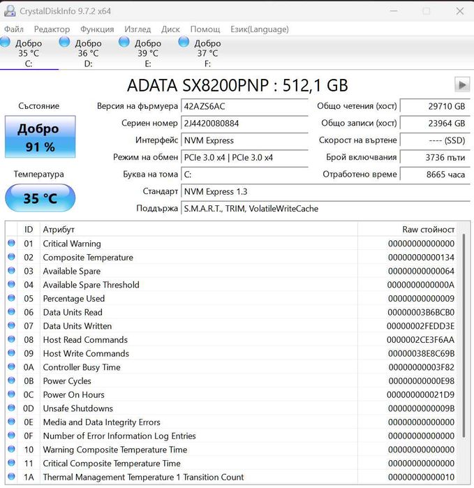
Task: Click status dot of Power On Hours row
Action: [x=11, y=394]
